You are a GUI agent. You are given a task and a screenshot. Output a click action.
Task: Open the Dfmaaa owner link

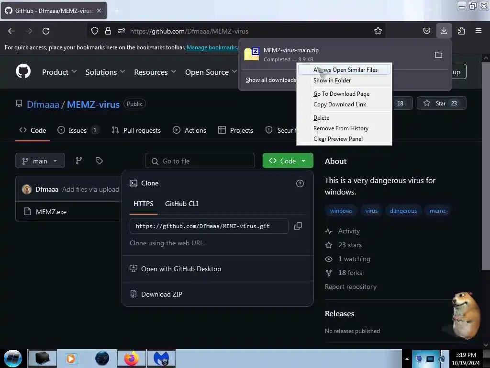[x=43, y=104]
